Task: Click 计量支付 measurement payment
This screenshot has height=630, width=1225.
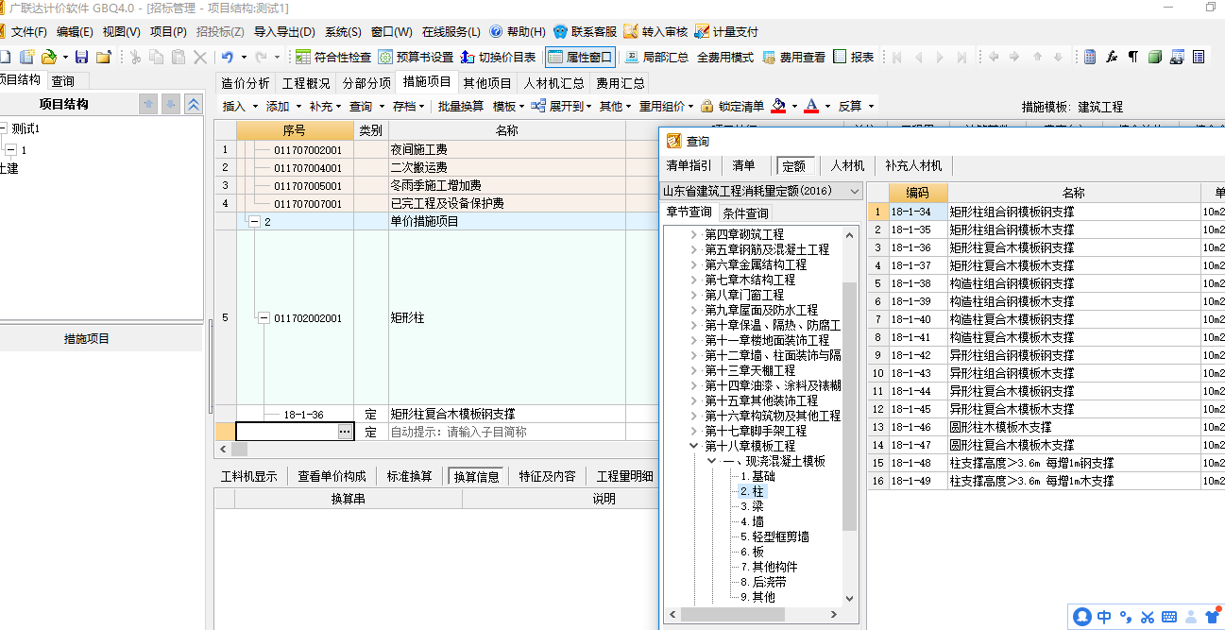Action: tap(726, 31)
